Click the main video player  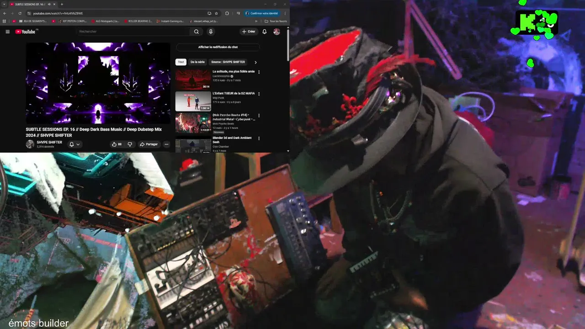[x=98, y=83]
